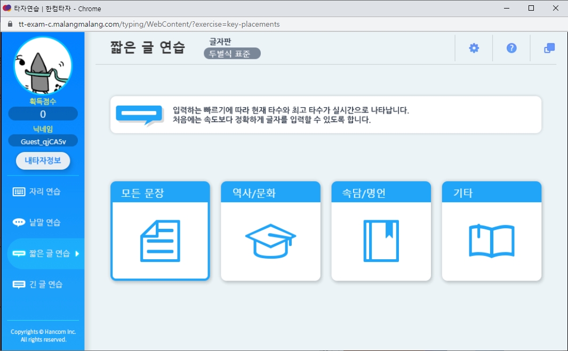The image size is (568, 351).
Task: Click the profile avatar image
Action: (x=43, y=65)
